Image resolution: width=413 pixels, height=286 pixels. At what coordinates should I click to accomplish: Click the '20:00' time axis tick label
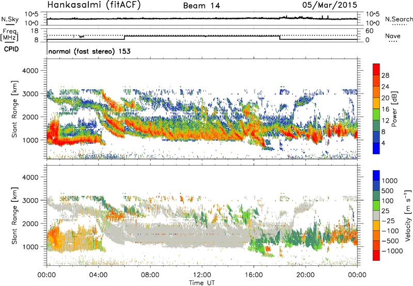306,275
